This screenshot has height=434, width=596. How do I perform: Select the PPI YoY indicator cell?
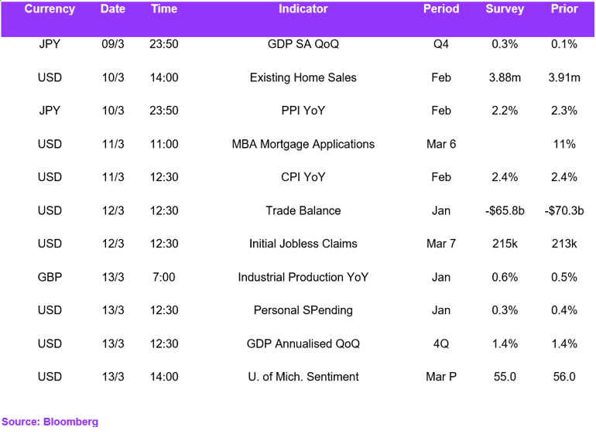tap(303, 111)
